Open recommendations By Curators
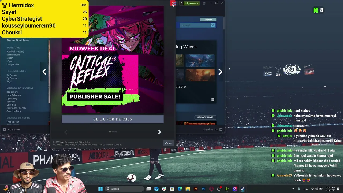This screenshot has height=193, width=343. point(13,78)
